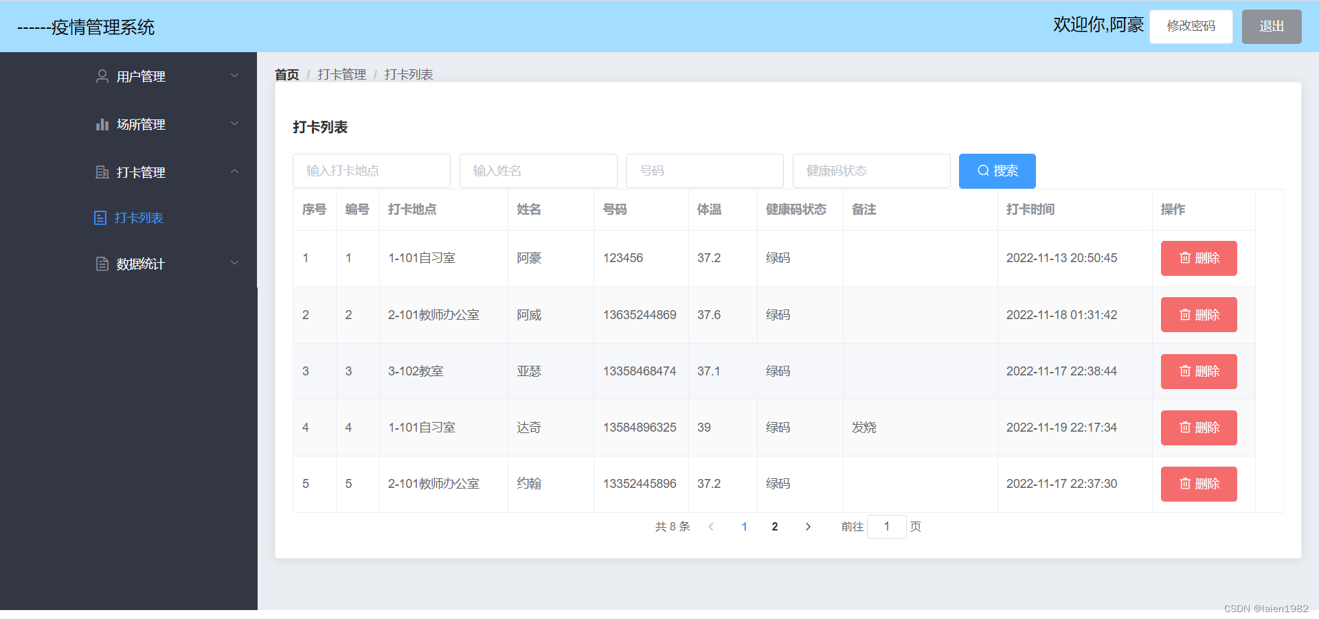
Task: Select page 2 in pagination
Action: click(x=775, y=526)
